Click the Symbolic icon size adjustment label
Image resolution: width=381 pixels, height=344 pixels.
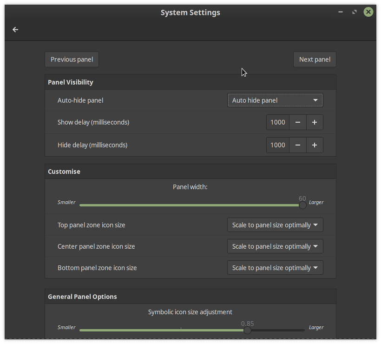click(x=190, y=312)
